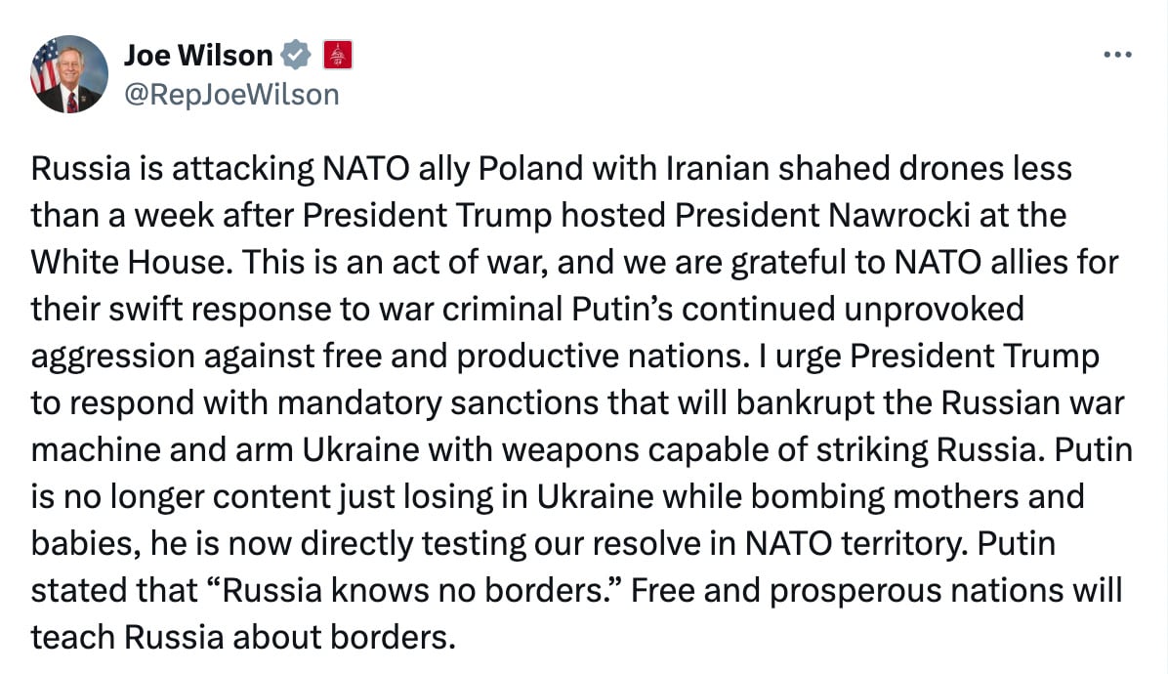This screenshot has width=1168, height=674.
Task: Open Joe Wilson's profile photo
Action: tap(68, 73)
